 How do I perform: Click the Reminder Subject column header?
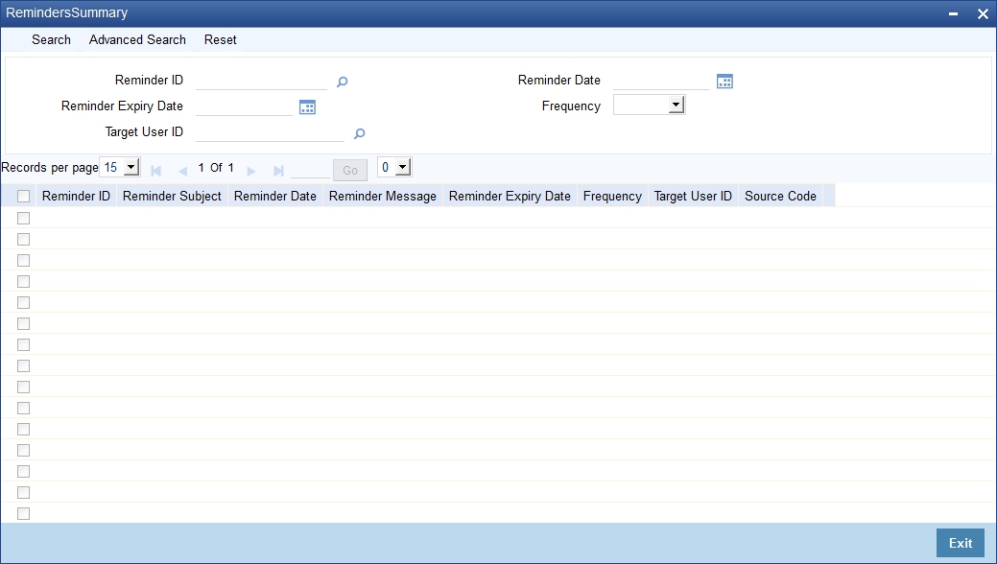coord(172,196)
